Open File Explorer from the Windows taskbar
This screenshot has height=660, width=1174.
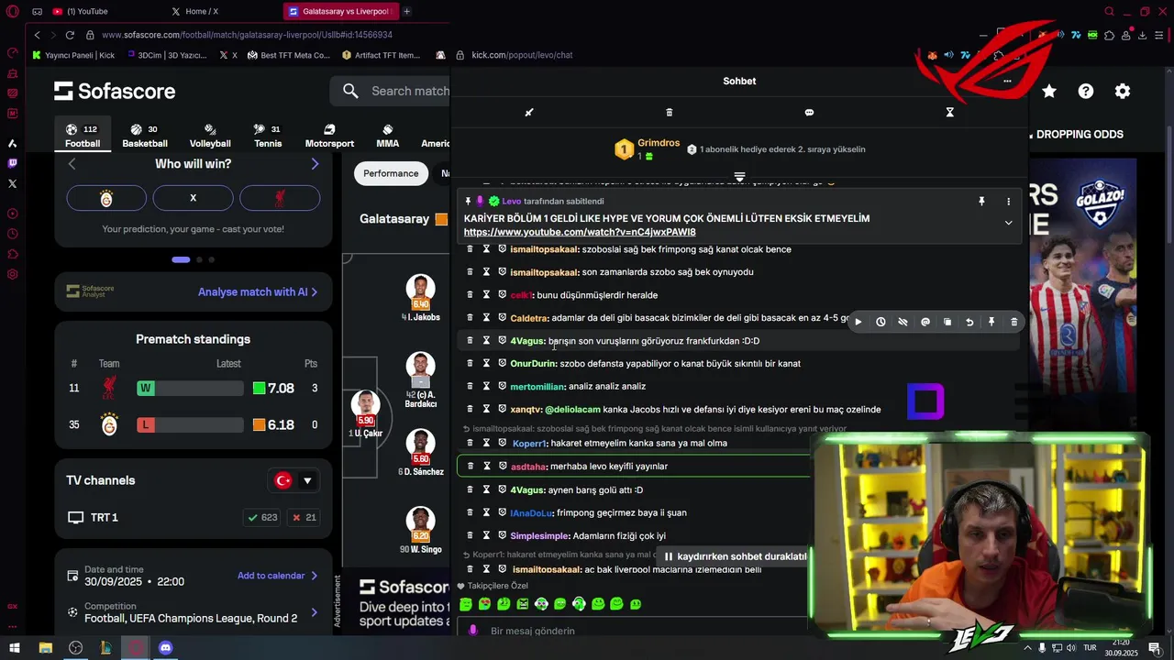click(x=46, y=647)
